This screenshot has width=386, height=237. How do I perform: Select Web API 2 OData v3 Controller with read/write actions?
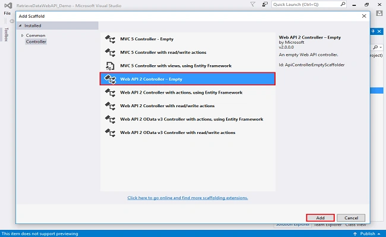click(x=178, y=133)
